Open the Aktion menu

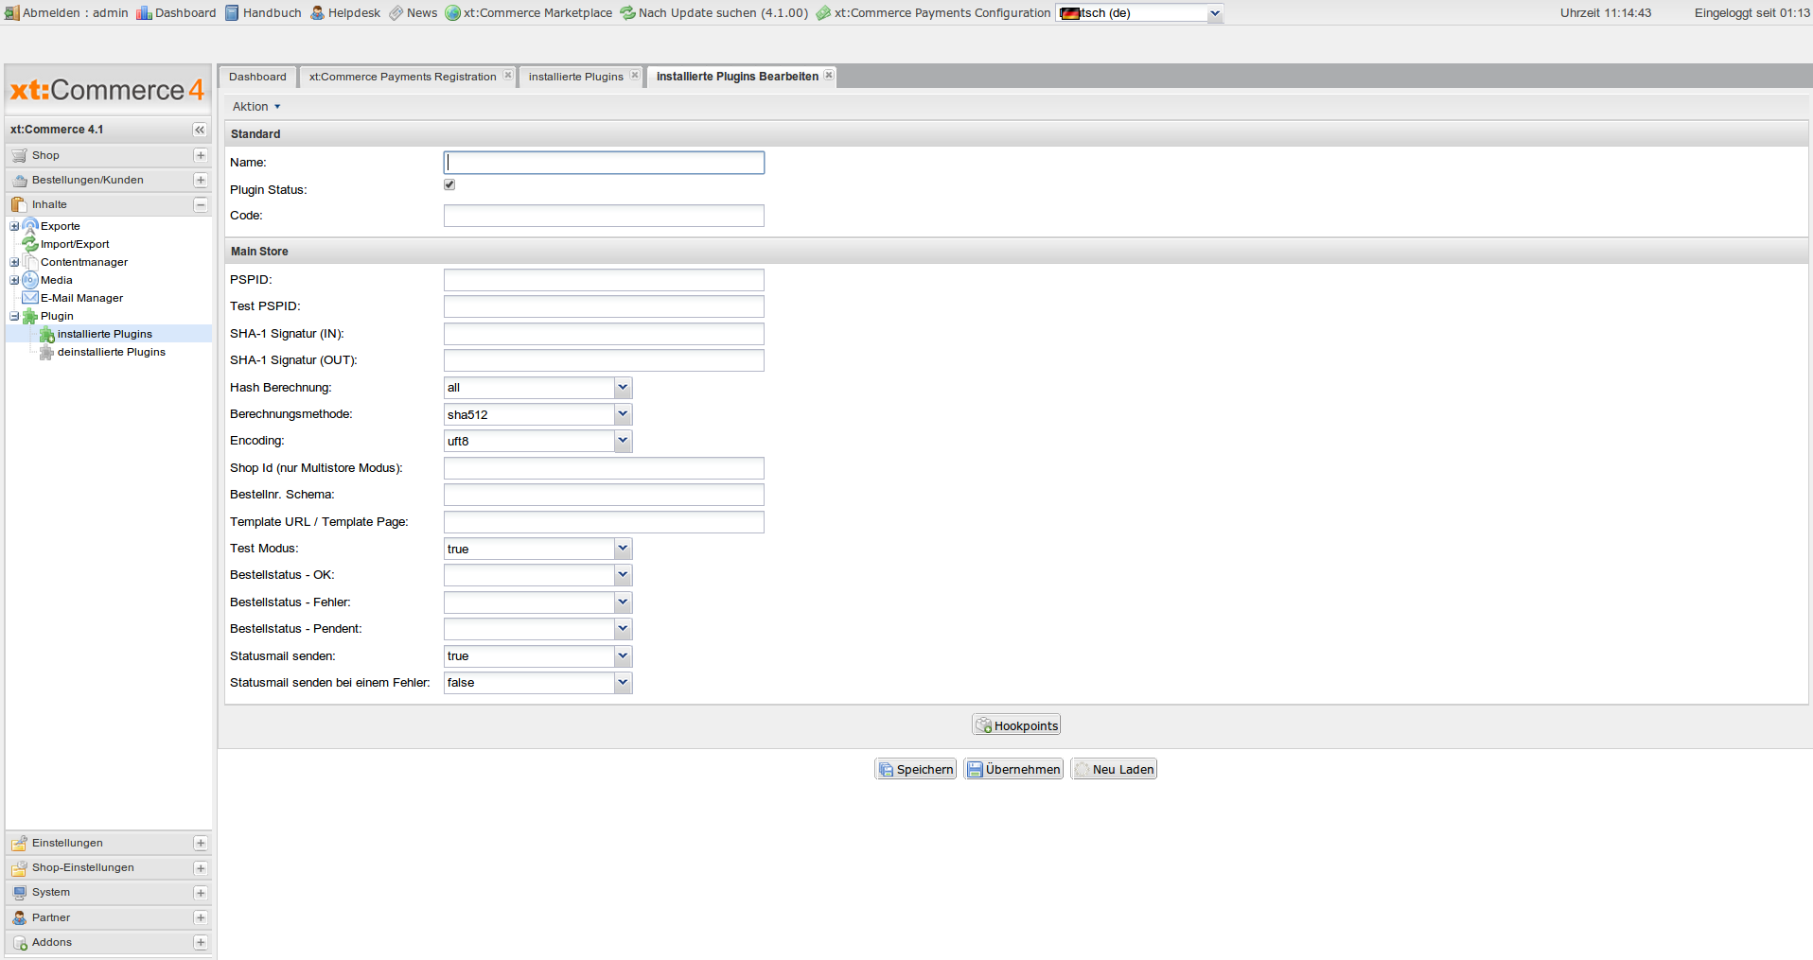[x=256, y=107]
